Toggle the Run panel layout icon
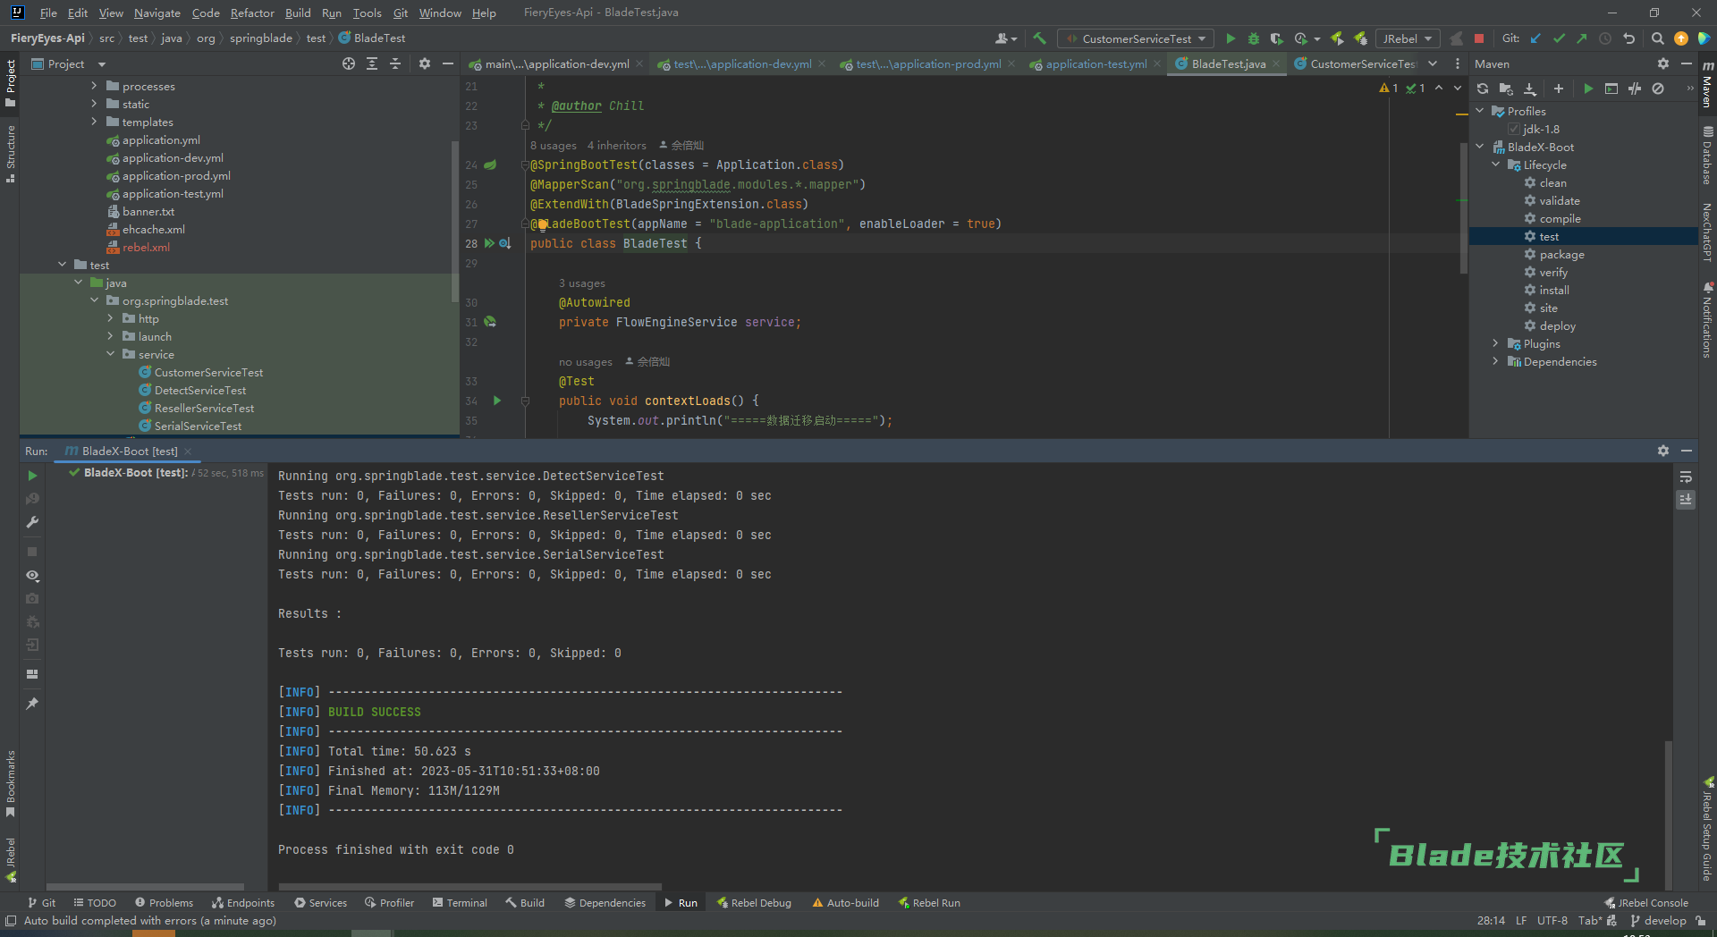Screen dimensions: 1717x937 pyautogui.click(x=32, y=674)
